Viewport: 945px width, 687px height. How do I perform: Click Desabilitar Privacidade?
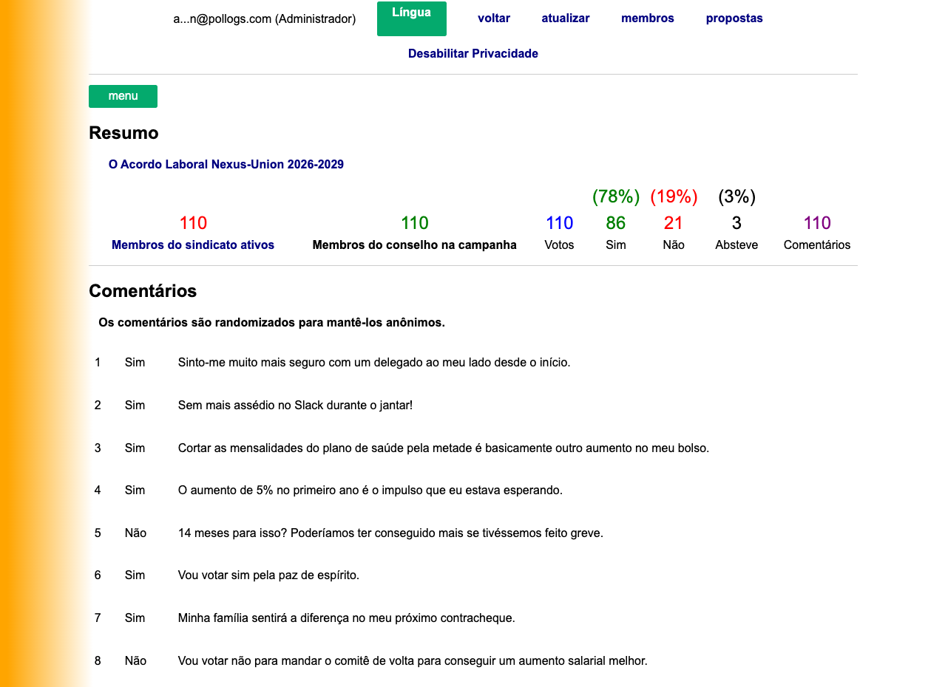point(472,53)
